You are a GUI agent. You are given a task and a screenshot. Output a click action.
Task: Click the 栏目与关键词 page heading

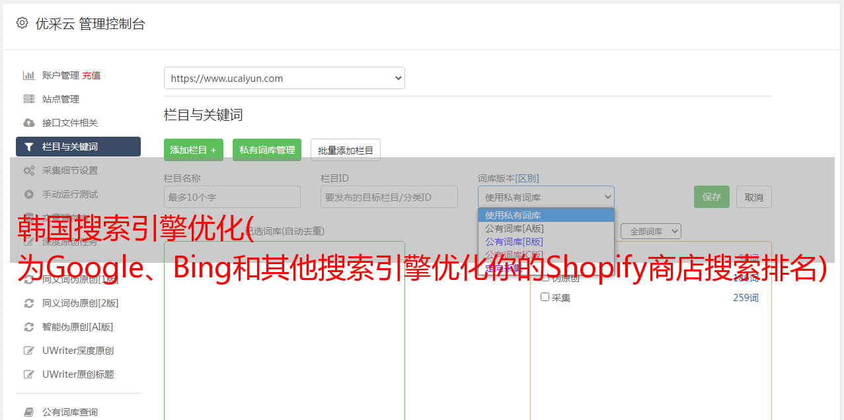coord(204,115)
